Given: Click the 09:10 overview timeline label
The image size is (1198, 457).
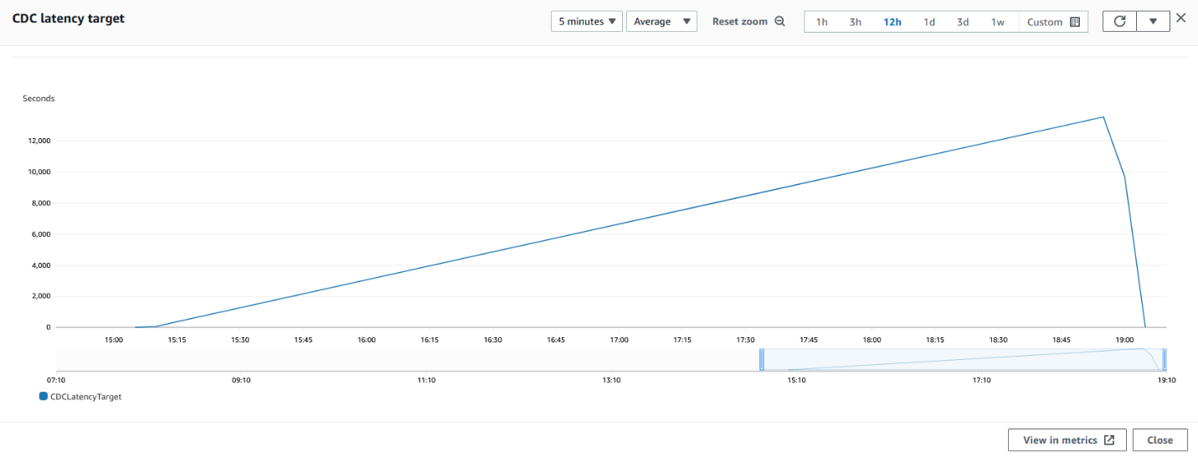Looking at the screenshot, I should 241,380.
